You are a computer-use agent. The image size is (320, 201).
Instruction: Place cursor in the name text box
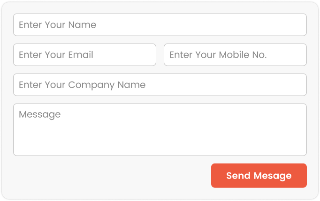coord(160,25)
